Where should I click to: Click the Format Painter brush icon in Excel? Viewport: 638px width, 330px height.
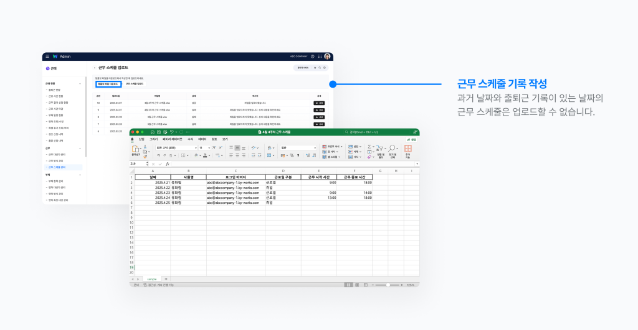pos(145,156)
